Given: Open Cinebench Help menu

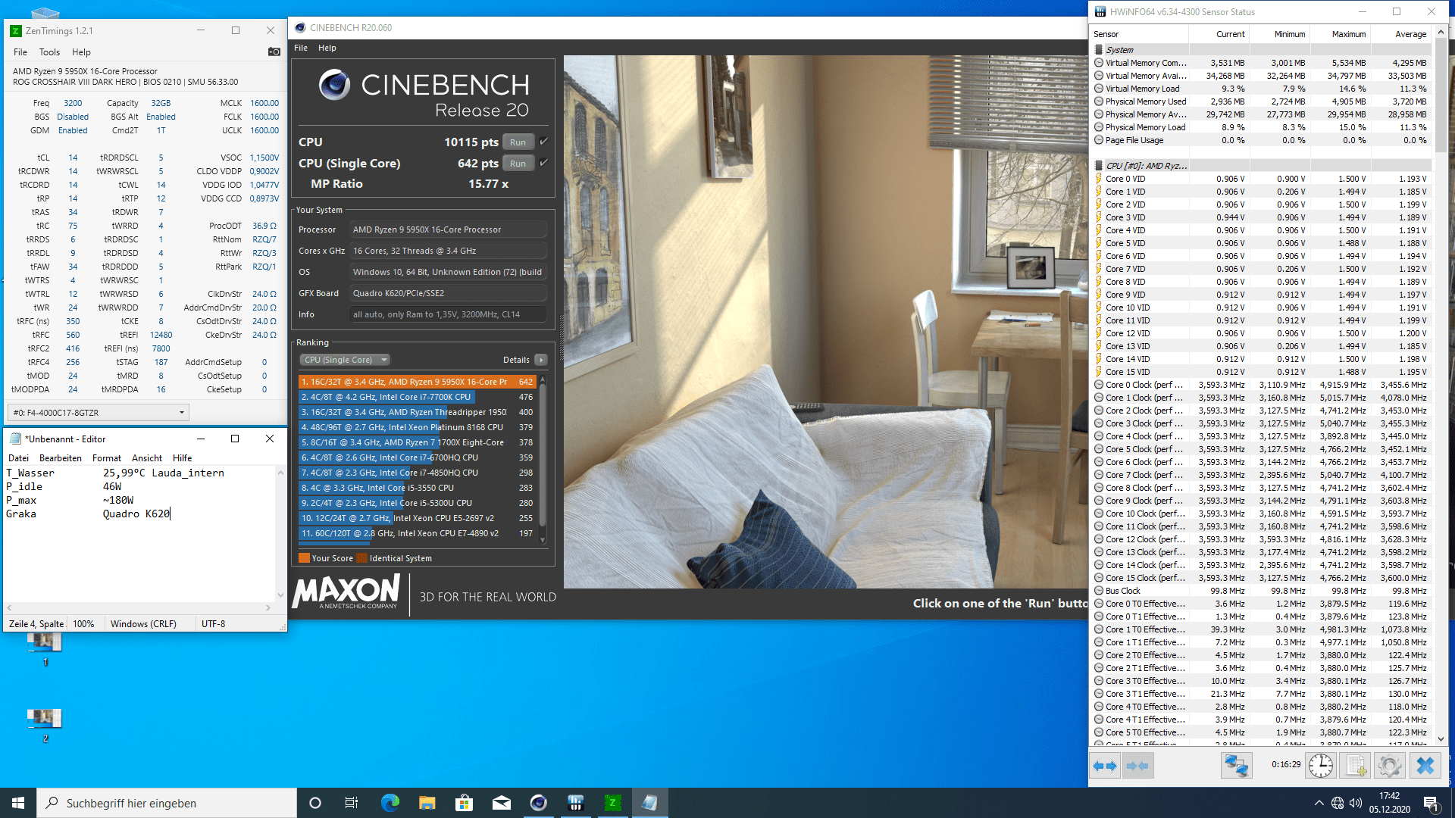Looking at the screenshot, I should (327, 48).
